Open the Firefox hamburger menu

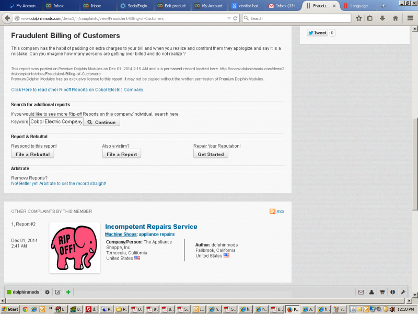[410, 18]
